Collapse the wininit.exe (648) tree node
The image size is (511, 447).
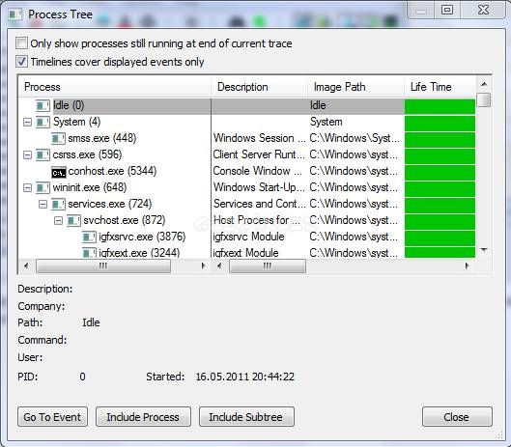tap(28, 187)
